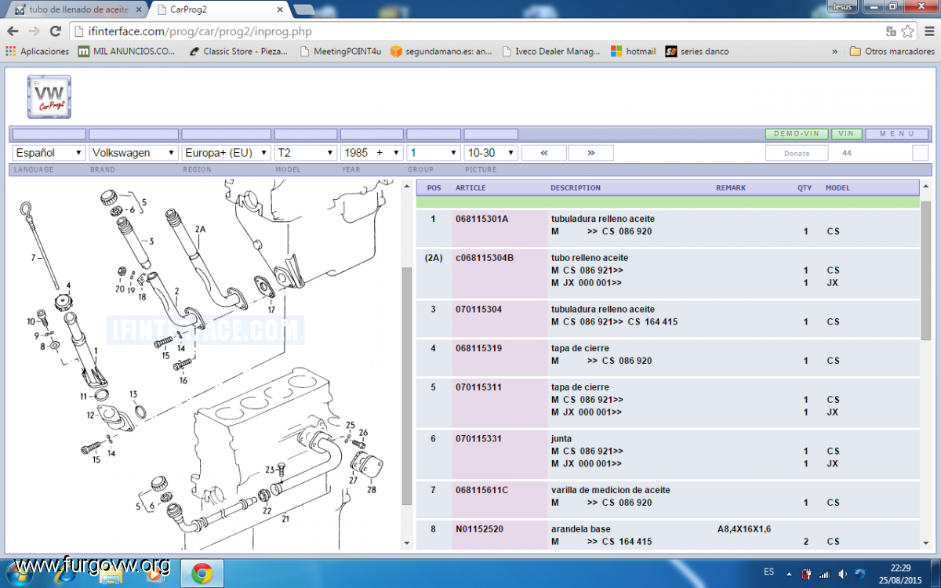Open the Model dropdown showing T2
Viewport: 941px width, 588px height.
coord(305,153)
